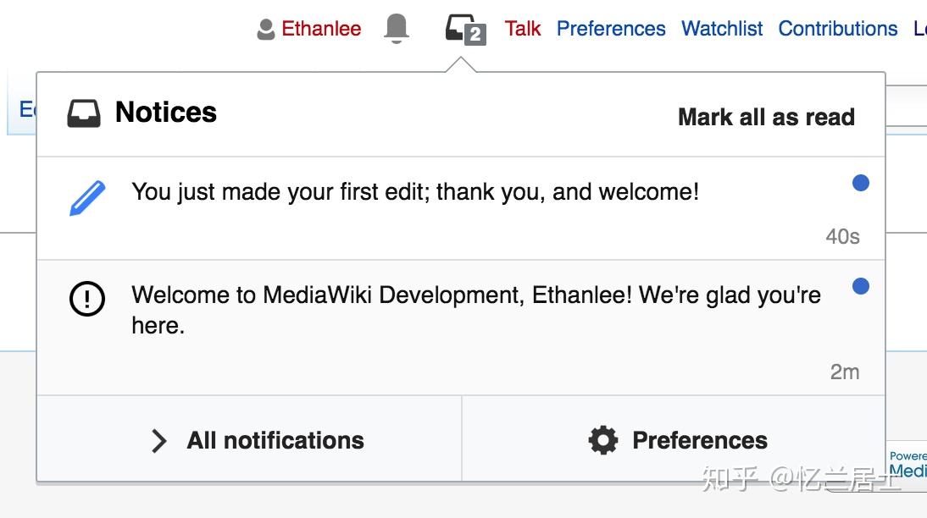Mark first edit notification as read dot
This screenshot has width=927, height=518.
[x=860, y=183]
